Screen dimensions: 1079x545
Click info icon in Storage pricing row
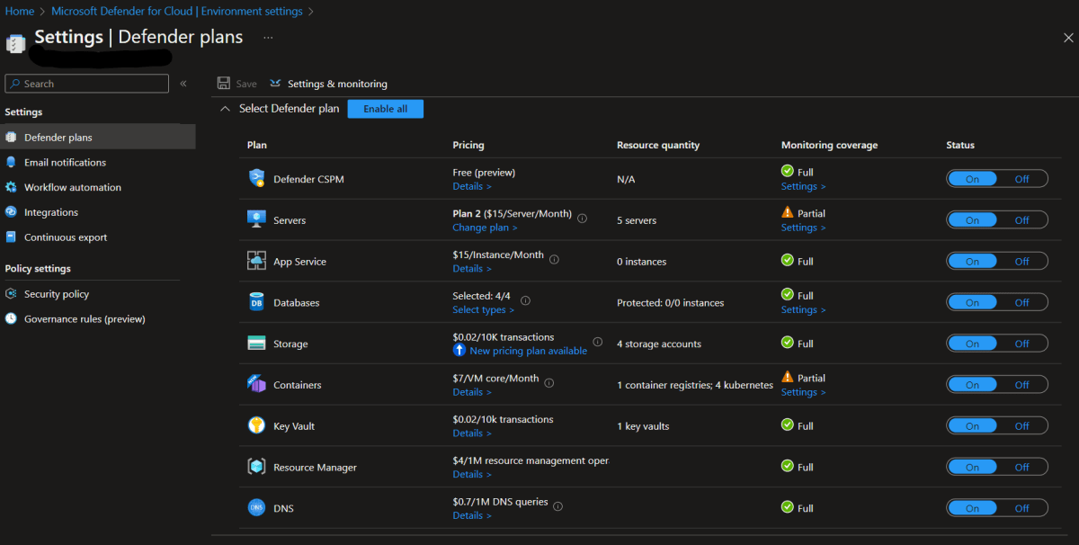tap(597, 342)
